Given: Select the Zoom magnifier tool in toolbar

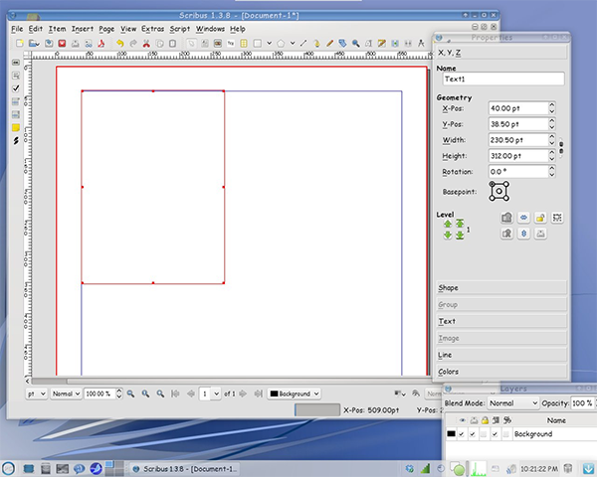Looking at the screenshot, I should [x=356, y=44].
